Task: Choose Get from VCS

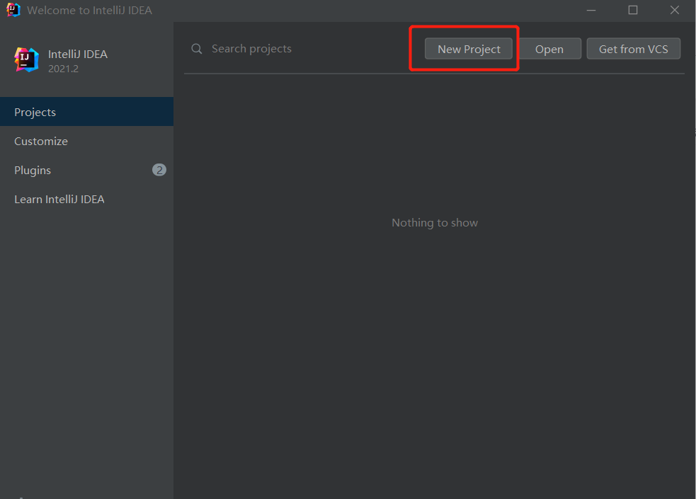Action: [x=633, y=49]
